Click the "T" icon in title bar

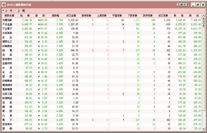(188, 5)
